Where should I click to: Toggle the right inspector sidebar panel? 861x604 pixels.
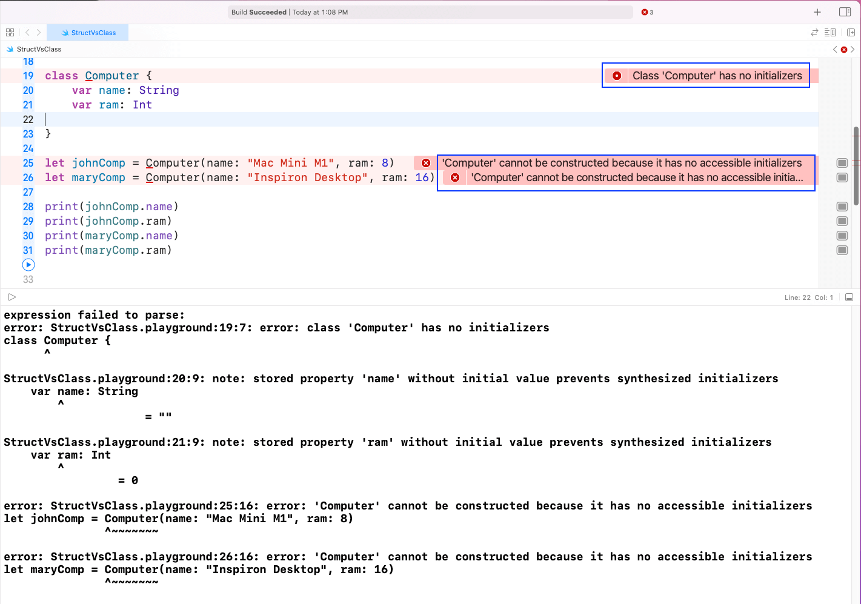pos(845,12)
